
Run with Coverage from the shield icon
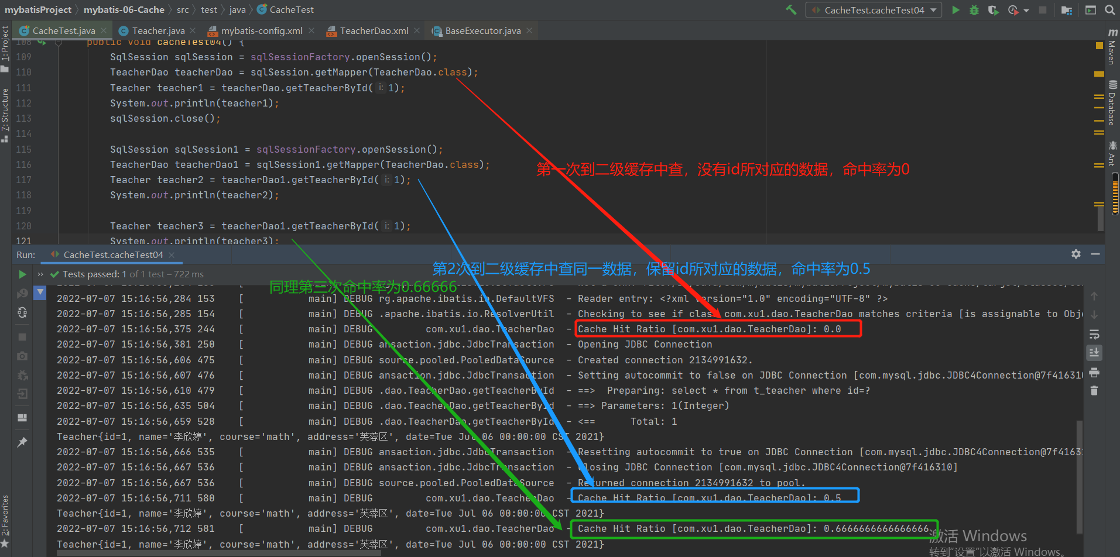click(x=993, y=10)
